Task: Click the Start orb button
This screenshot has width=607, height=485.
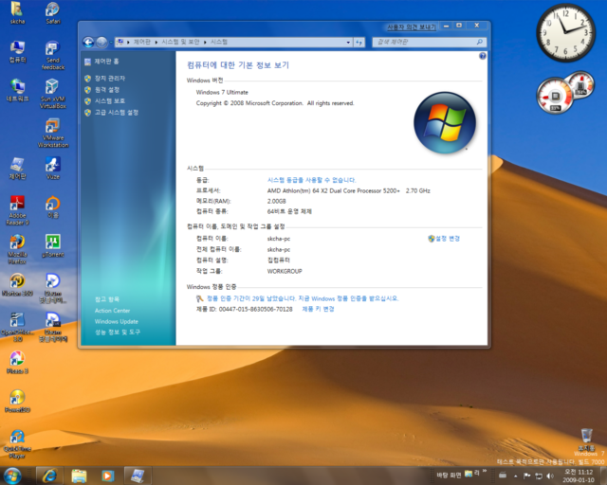Action: click(12, 476)
